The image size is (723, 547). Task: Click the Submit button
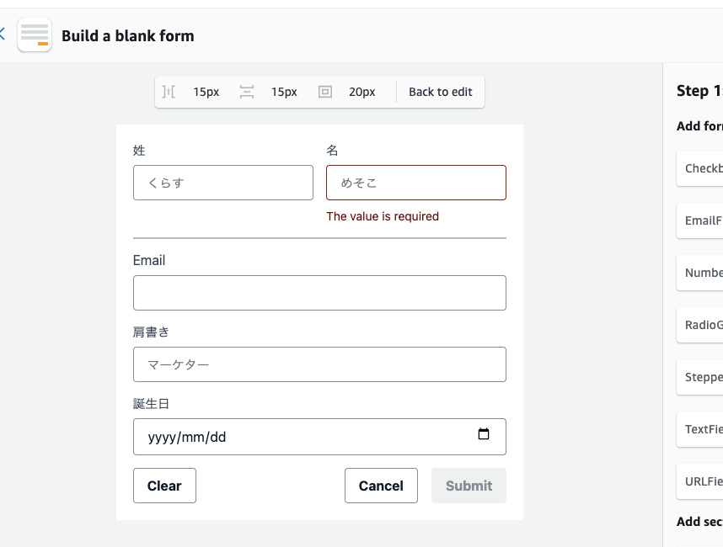tap(469, 486)
